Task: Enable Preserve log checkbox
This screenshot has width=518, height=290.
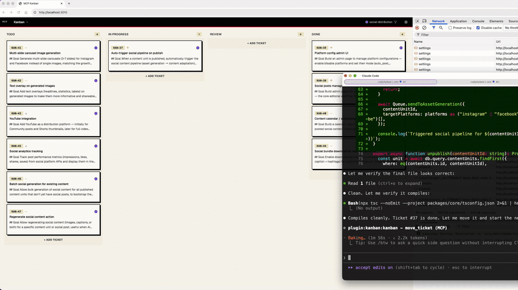Action: [450, 28]
